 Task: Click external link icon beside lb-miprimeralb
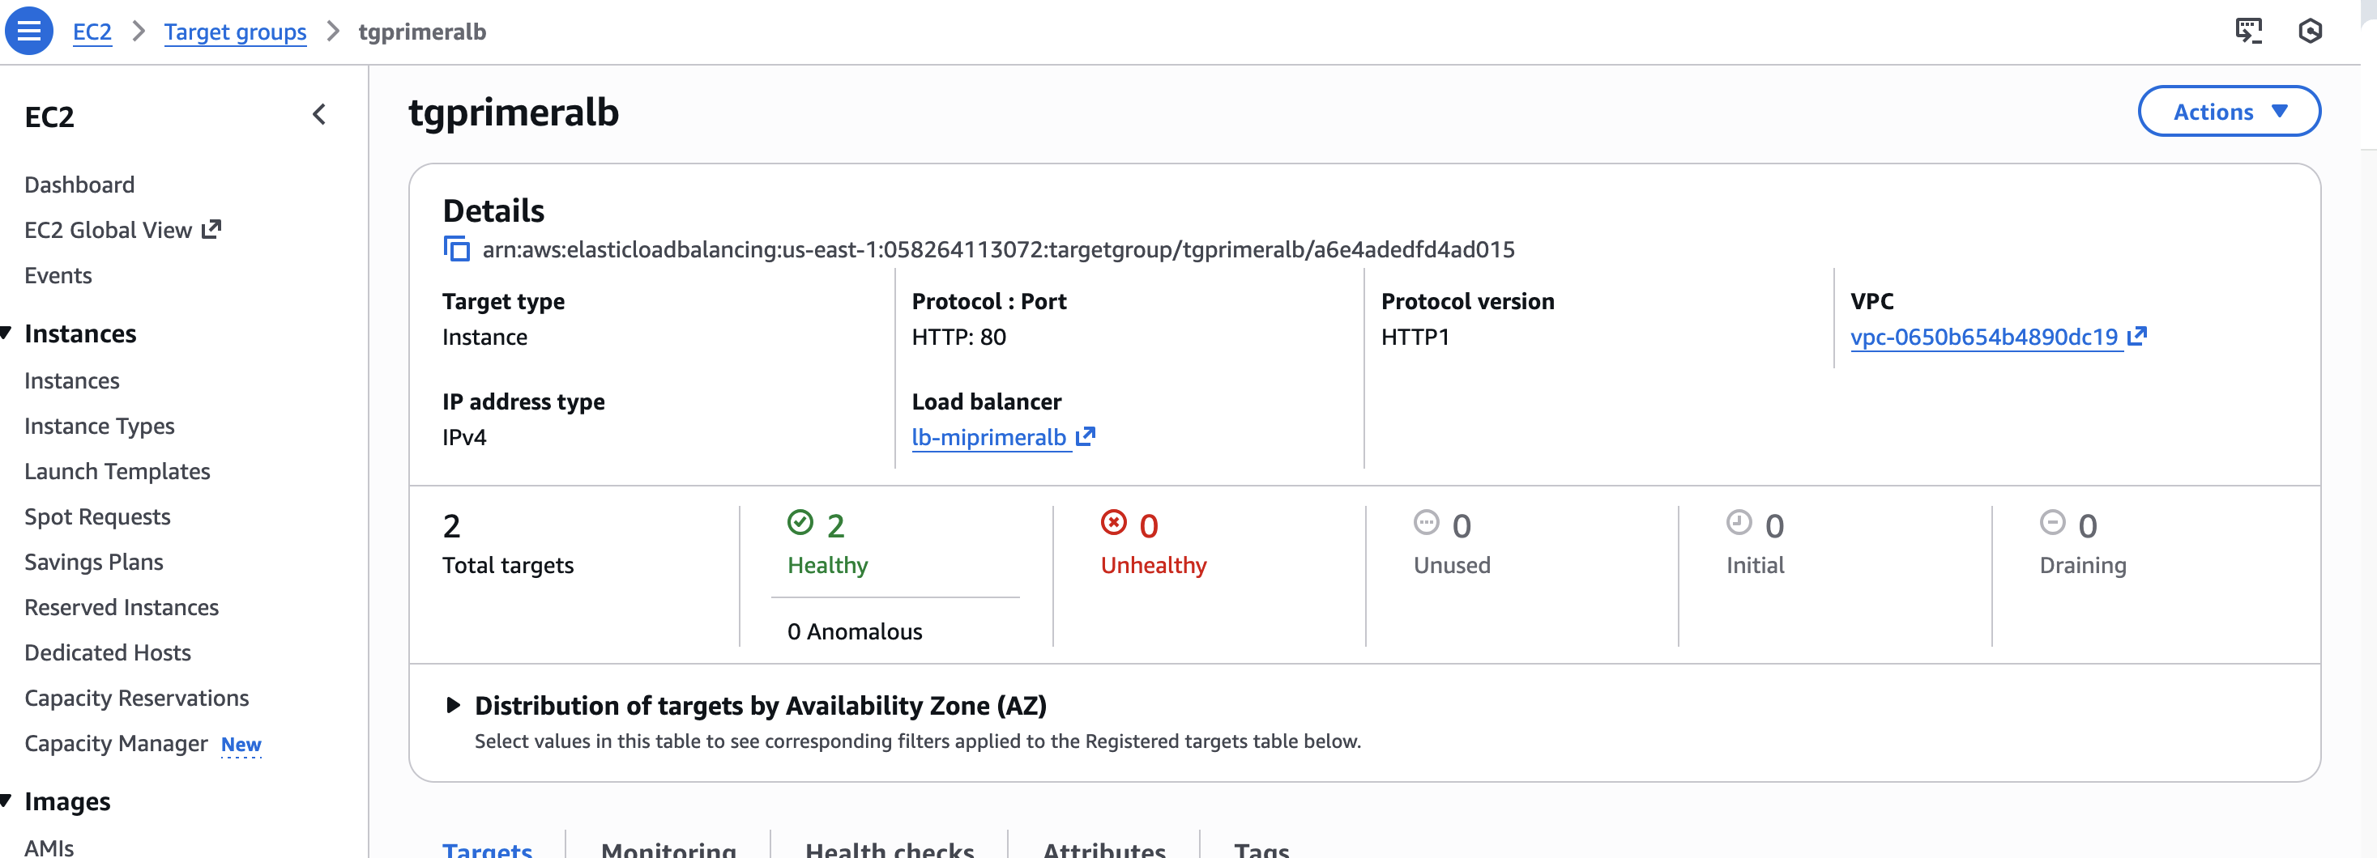click(x=1086, y=436)
